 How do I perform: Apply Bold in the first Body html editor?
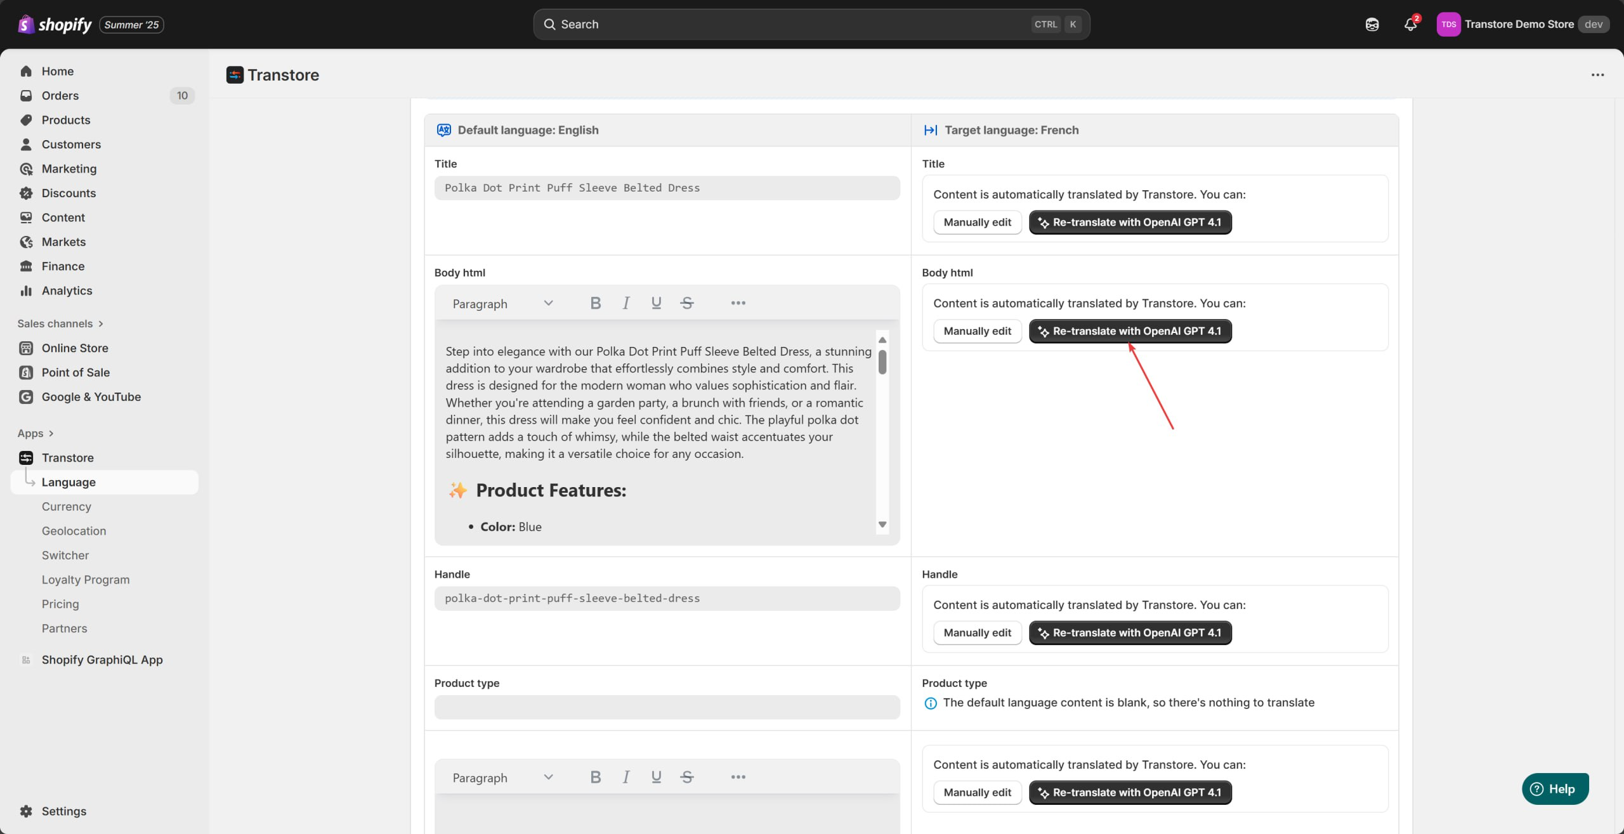coord(595,303)
